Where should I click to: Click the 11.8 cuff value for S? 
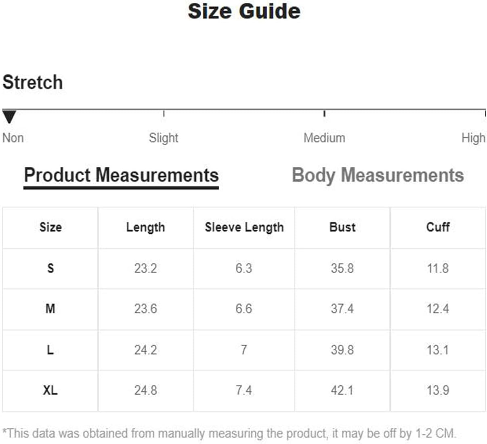438,268
